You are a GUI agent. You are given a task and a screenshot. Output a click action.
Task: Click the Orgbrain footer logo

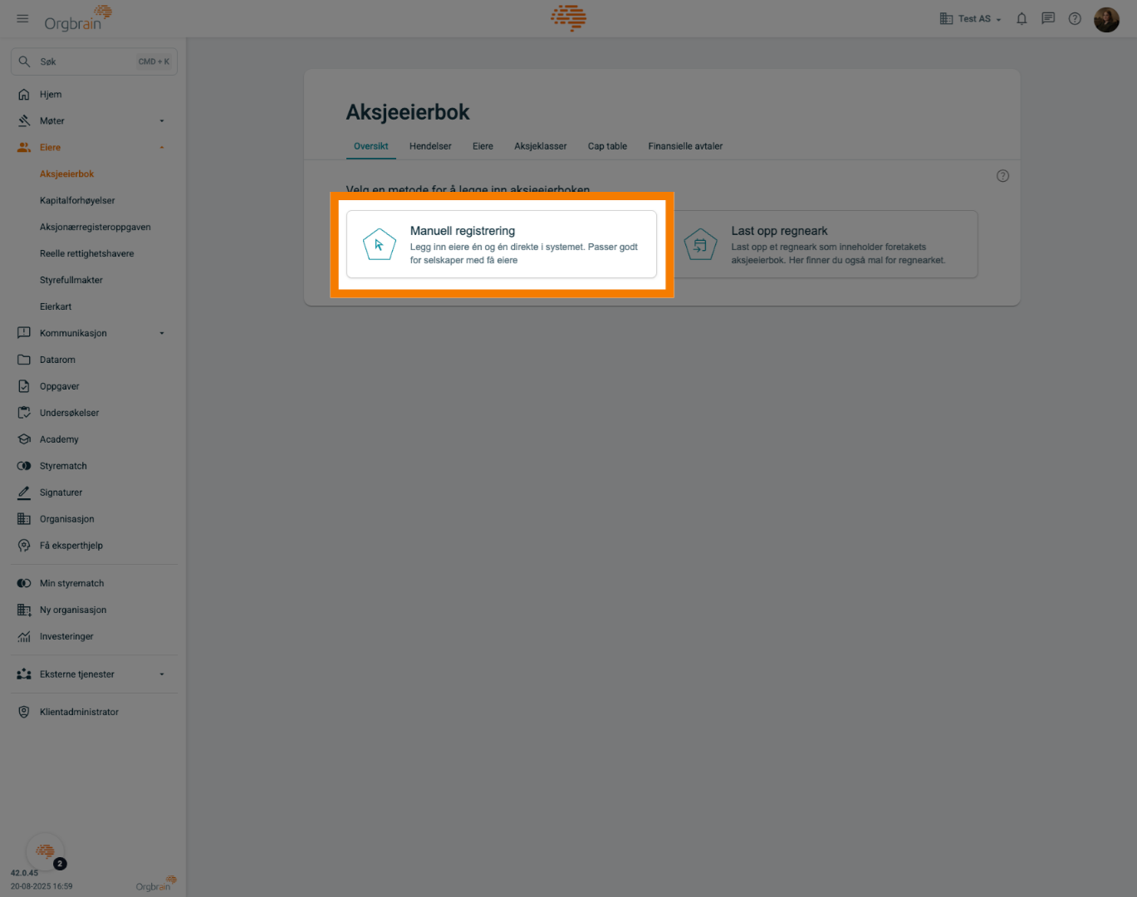point(156,884)
